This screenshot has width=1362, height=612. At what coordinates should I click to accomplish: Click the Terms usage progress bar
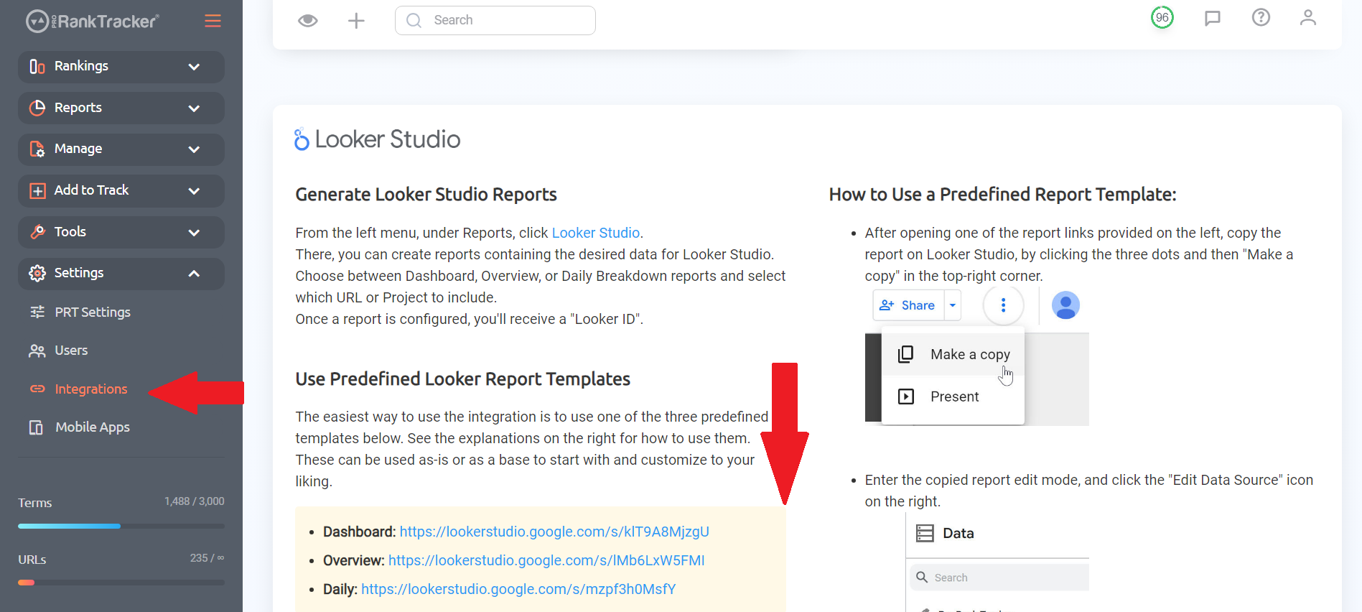121,526
